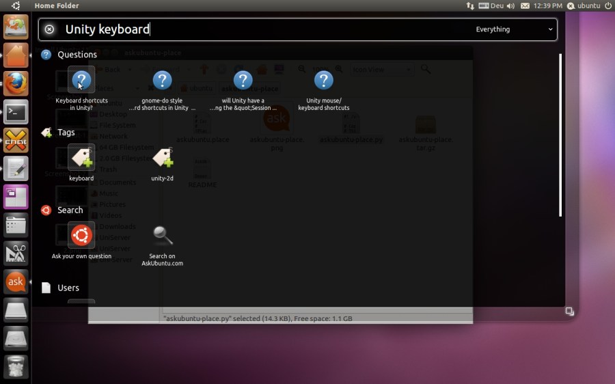Clear the search text with the X icon
This screenshot has height=384, width=615.
click(49, 29)
